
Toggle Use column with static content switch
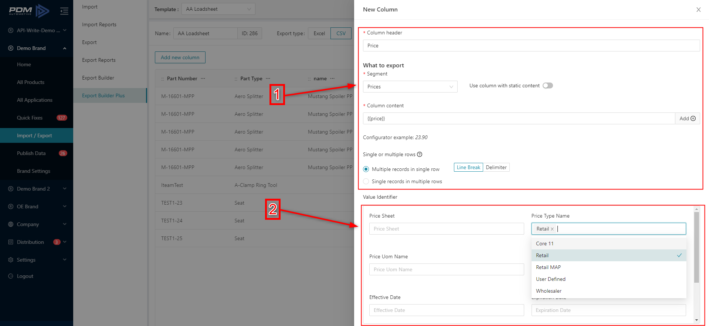pyautogui.click(x=547, y=85)
